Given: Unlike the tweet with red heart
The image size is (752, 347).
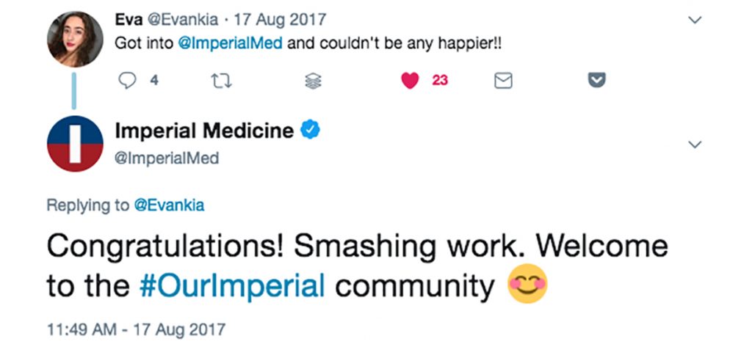Looking at the screenshot, I should (410, 81).
